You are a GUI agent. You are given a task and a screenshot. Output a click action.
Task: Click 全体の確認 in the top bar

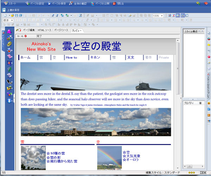[x=78, y=4]
